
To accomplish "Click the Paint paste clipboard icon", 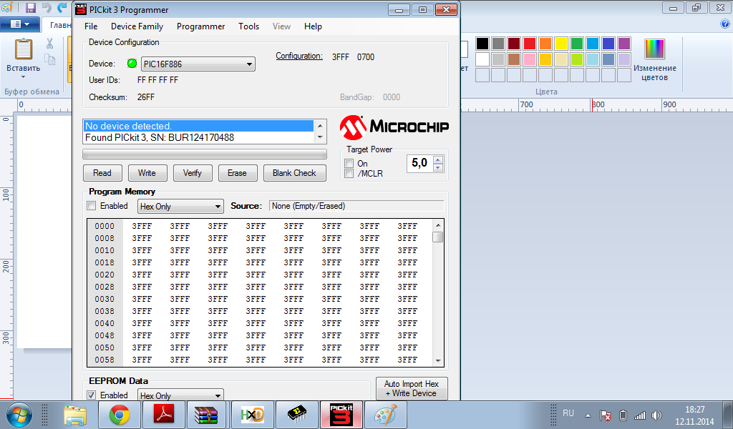I will (x=24, y=50).
